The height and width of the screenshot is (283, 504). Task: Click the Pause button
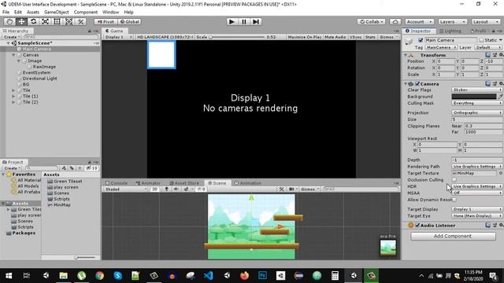(x=243, y=22)
